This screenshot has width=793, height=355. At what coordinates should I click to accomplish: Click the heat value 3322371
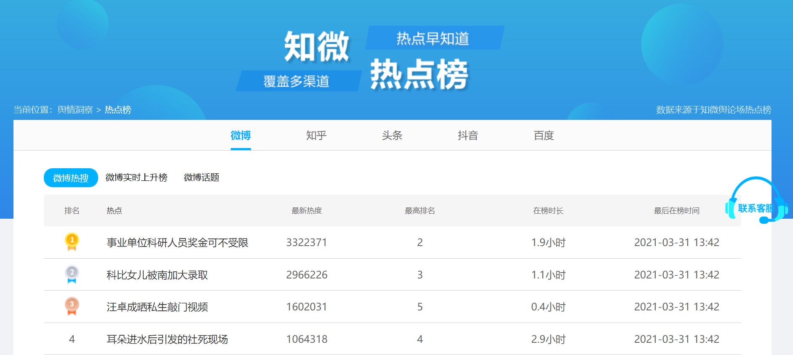(x=307, y=243)
